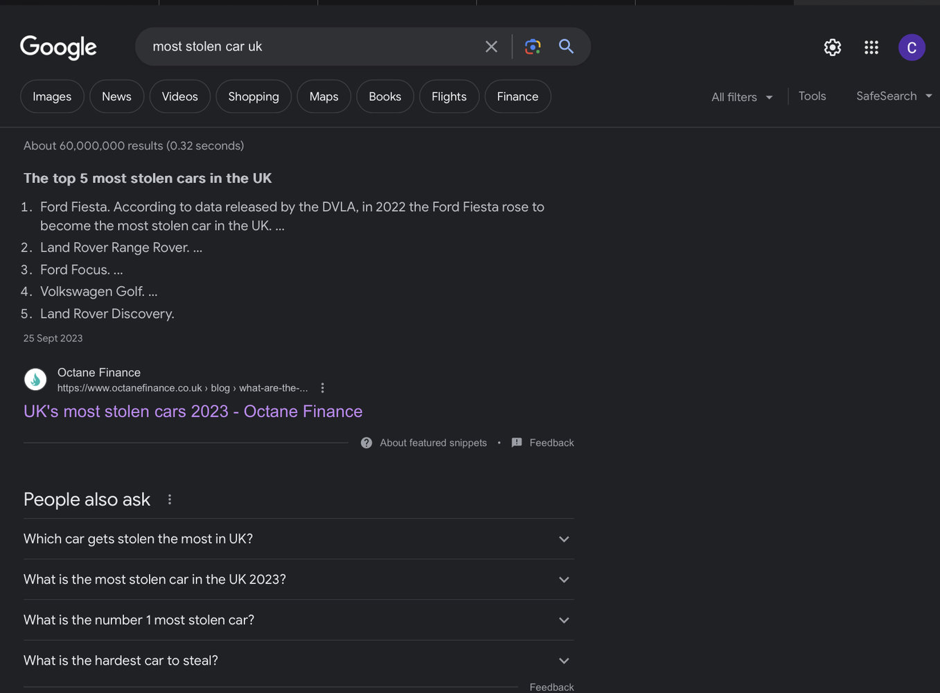Open three-dot menu next to People also ask

[x=170, y=499]
